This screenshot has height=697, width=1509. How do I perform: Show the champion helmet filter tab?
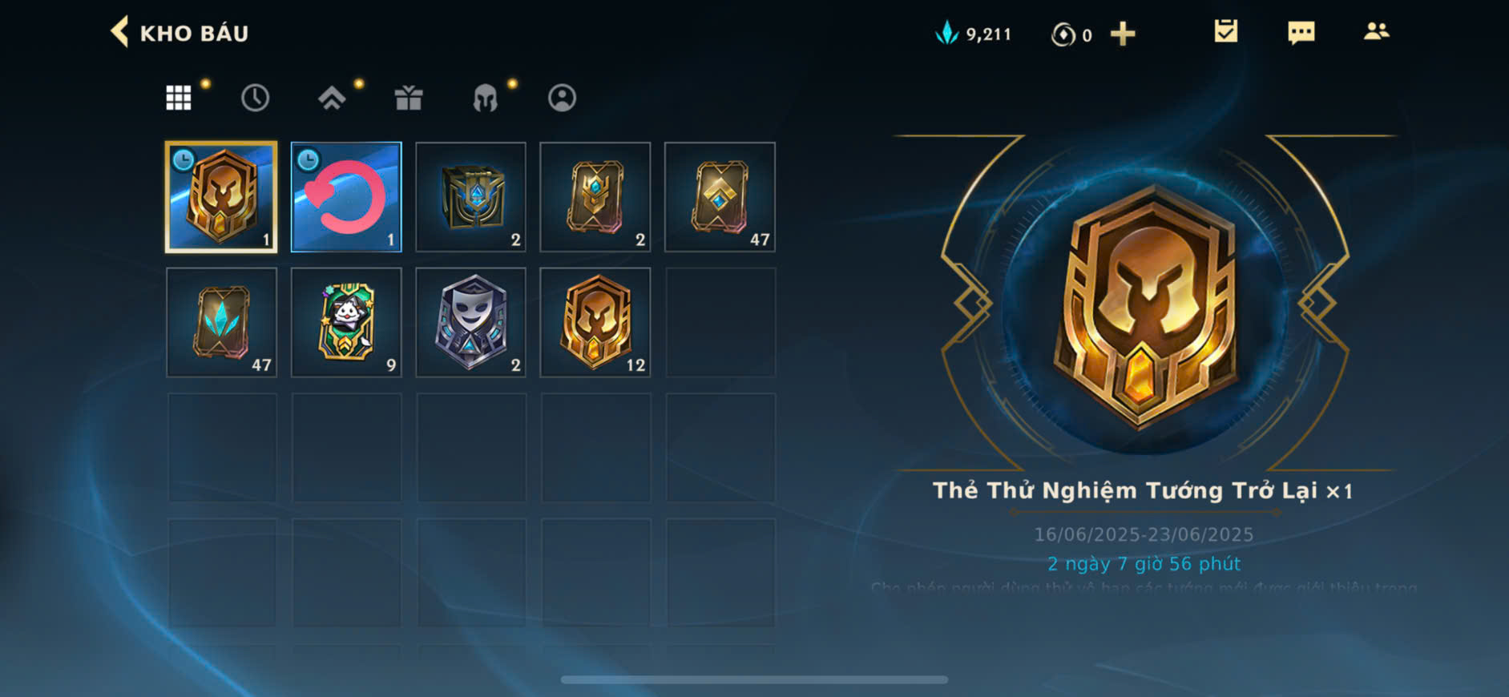485,98
